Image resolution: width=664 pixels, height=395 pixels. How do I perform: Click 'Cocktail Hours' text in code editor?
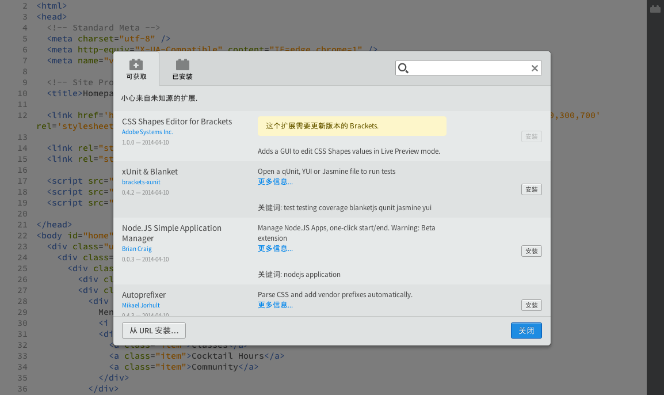pyautogui.click(x=227, y=356)
